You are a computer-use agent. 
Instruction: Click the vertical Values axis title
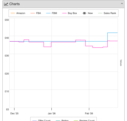[121, 63]
